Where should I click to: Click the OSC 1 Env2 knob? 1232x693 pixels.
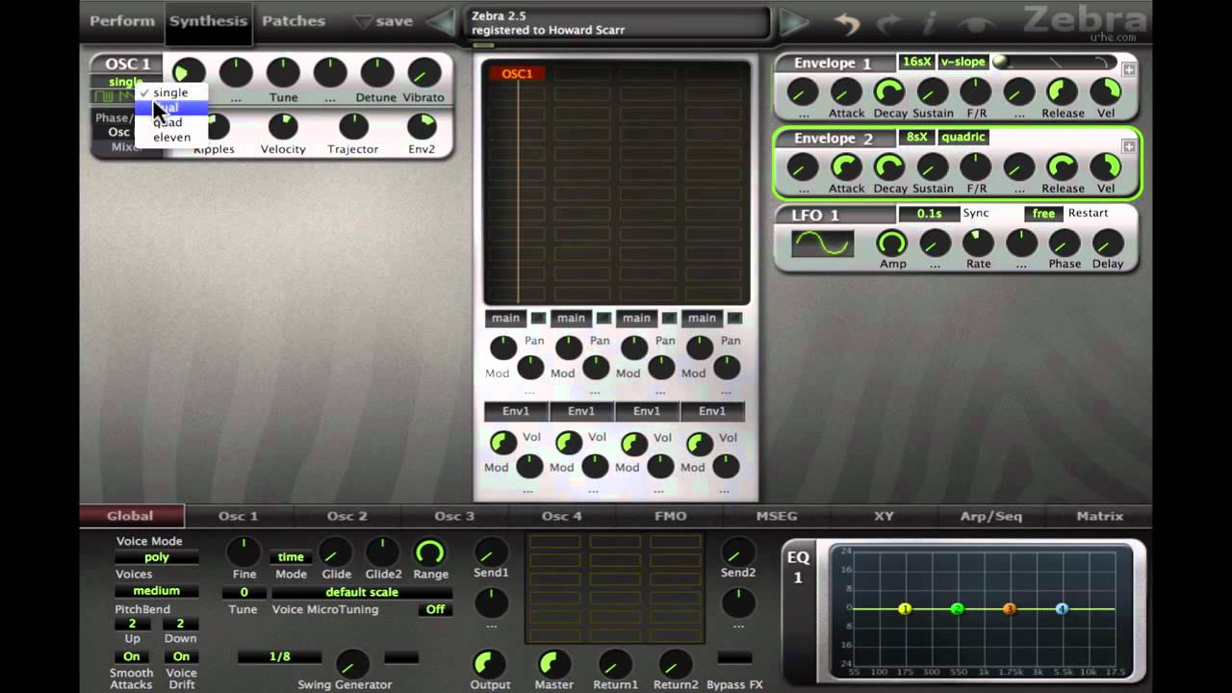coord(422,126)
